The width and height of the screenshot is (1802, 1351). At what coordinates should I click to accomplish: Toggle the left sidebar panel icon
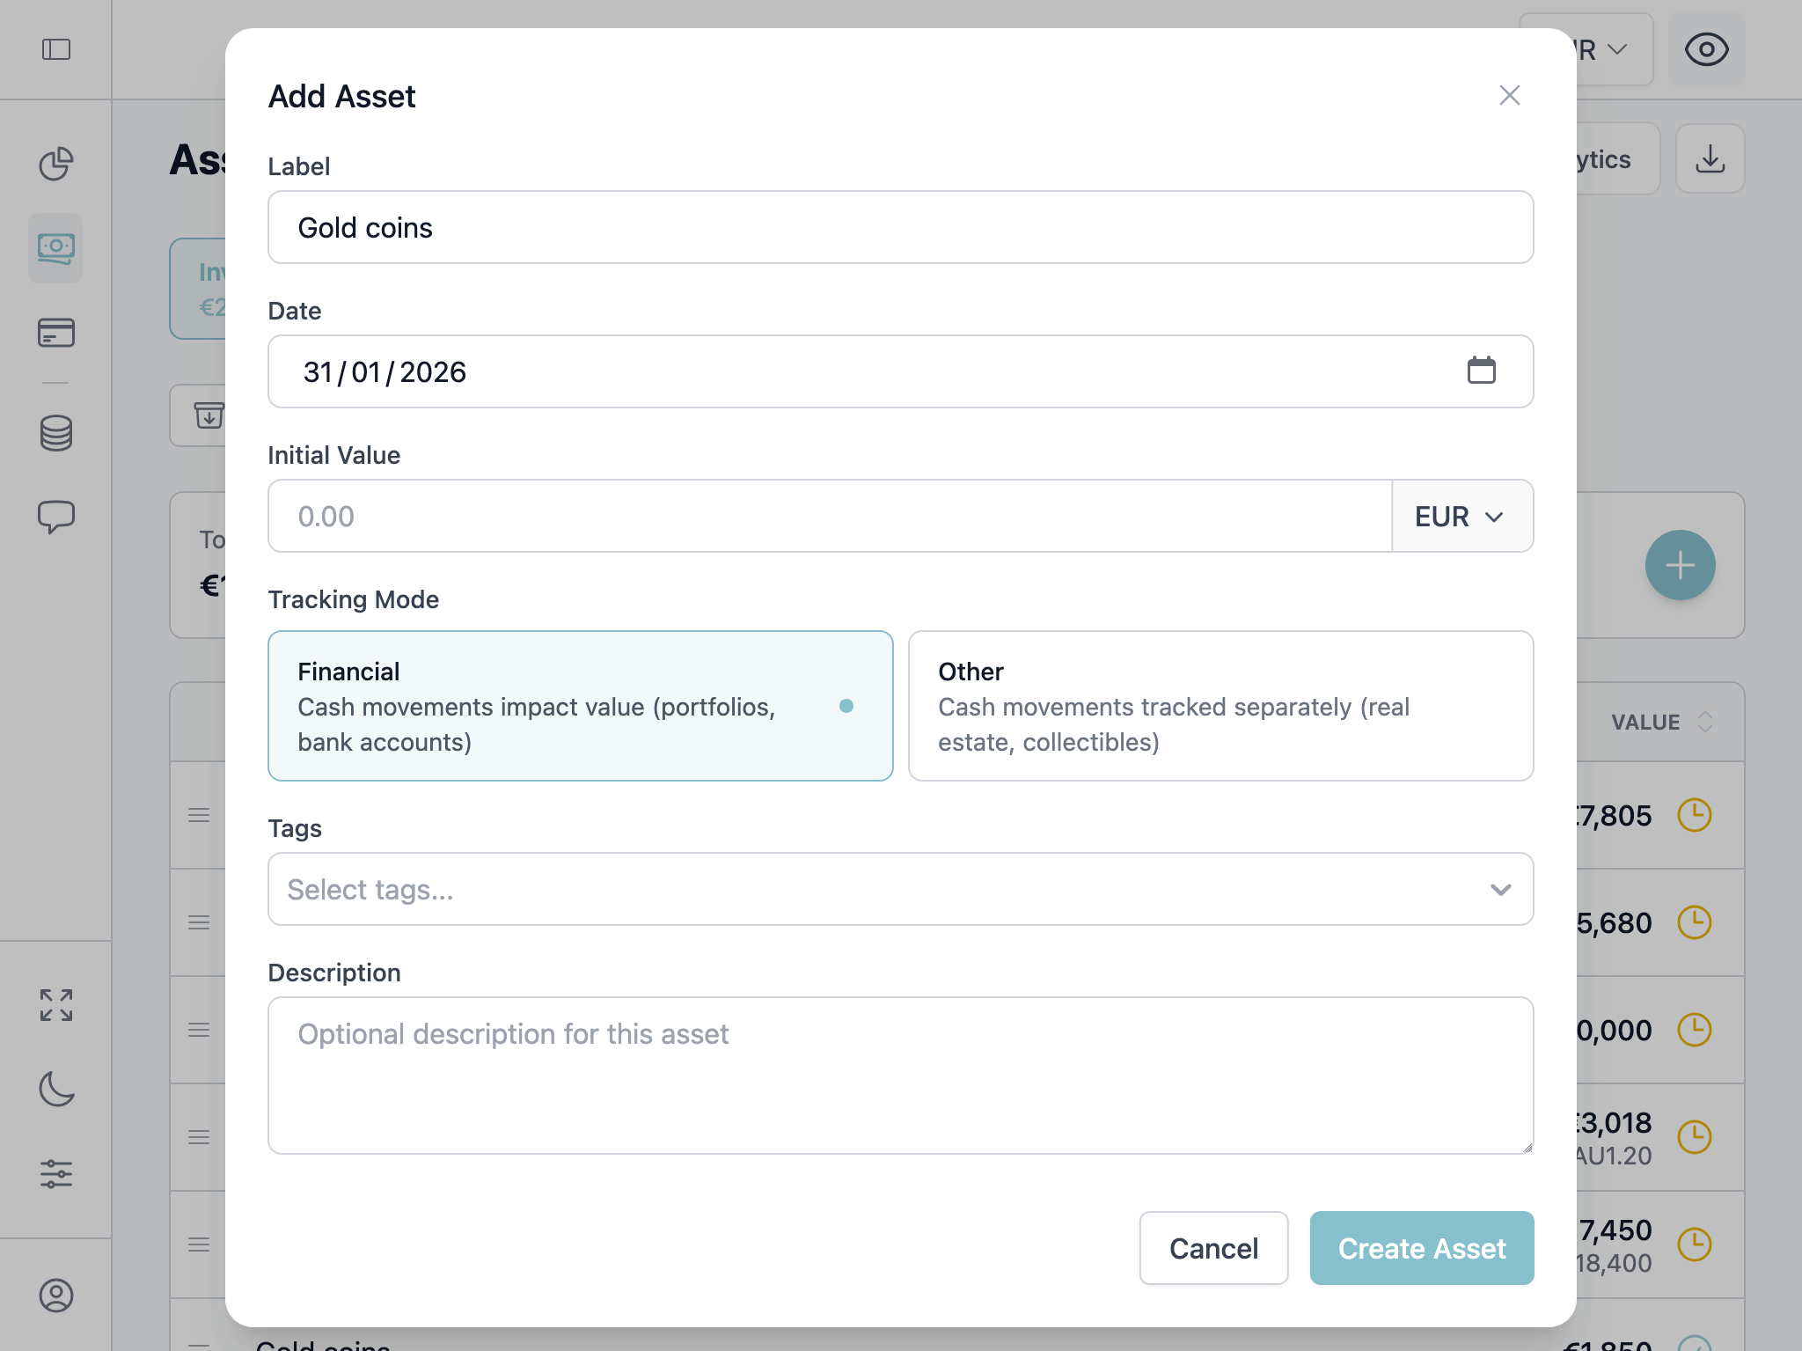point(55,50)
